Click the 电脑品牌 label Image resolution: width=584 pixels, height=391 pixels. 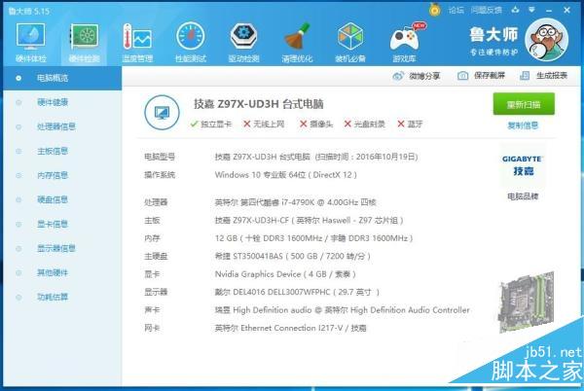(x=523, y=196)
